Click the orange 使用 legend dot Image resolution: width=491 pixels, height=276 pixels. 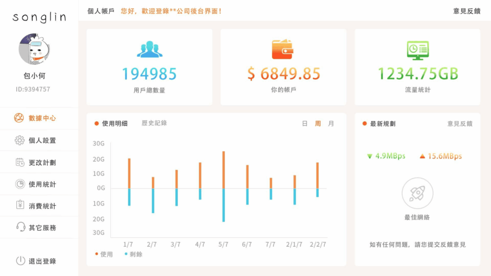(96, 254)
